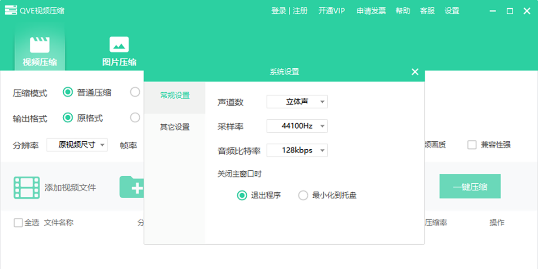
Task: Click the image compression picture icon
Action: (x=119, y=45)
